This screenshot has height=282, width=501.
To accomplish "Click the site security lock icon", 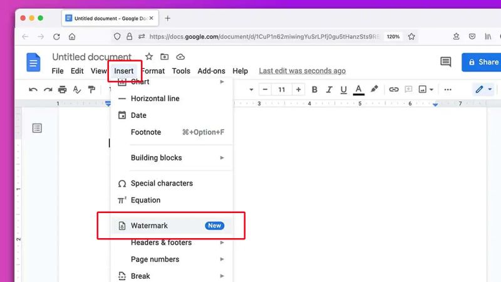I will (x=129, y=36).
